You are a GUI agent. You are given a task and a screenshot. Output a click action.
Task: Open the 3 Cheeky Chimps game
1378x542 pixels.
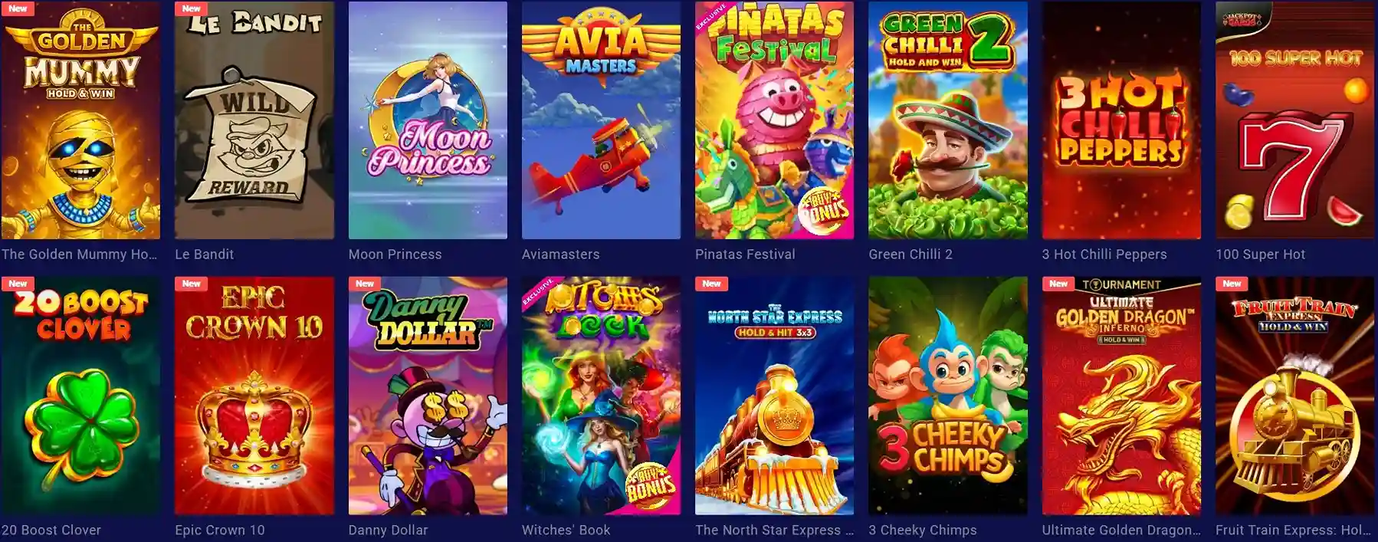[948, 396]
